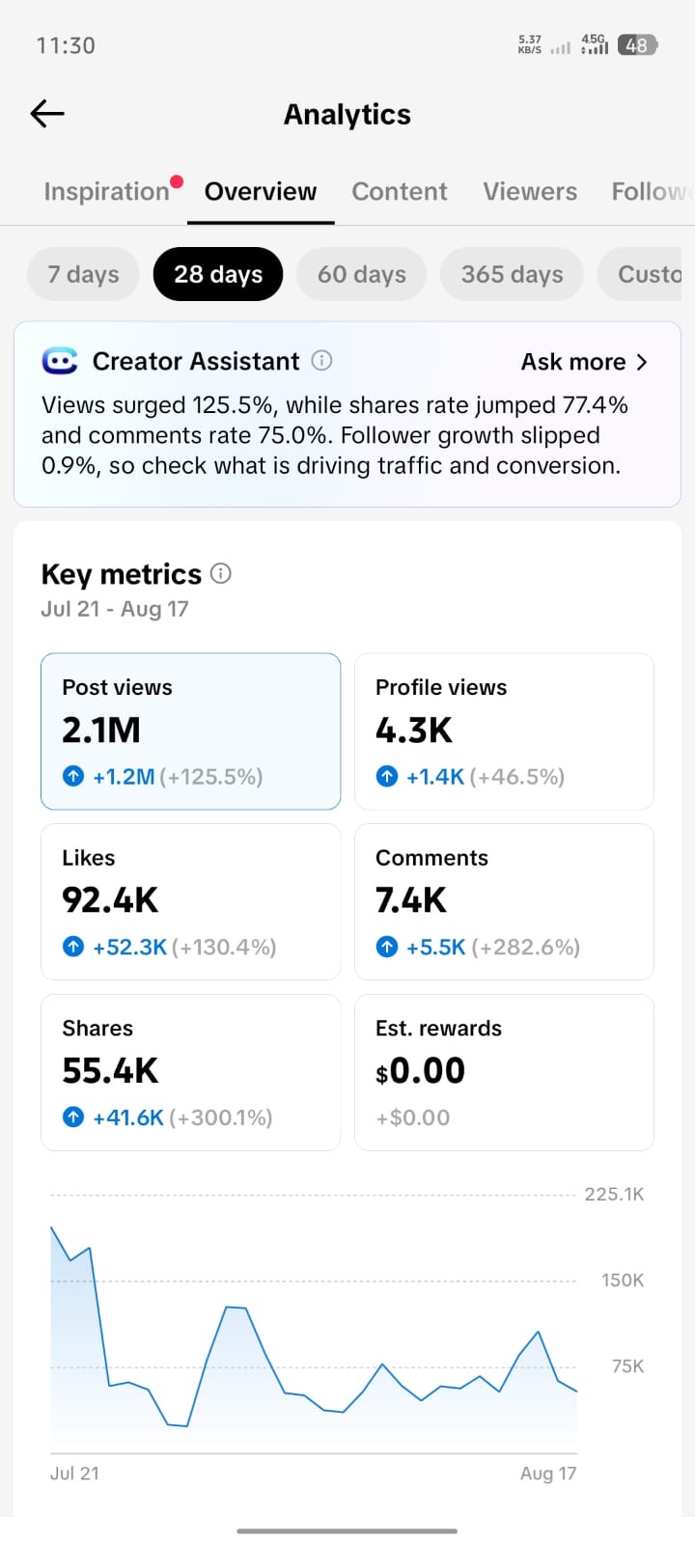The height and width of the screenshot is (1544, 695).
Task: Open Key metrics info icon
Action: (221, 574)
